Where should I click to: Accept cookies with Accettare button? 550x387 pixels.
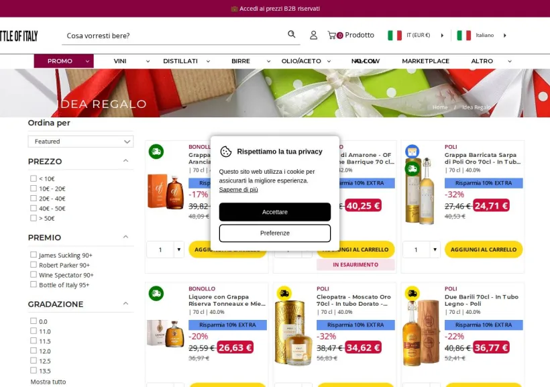[x=274, y=212]
